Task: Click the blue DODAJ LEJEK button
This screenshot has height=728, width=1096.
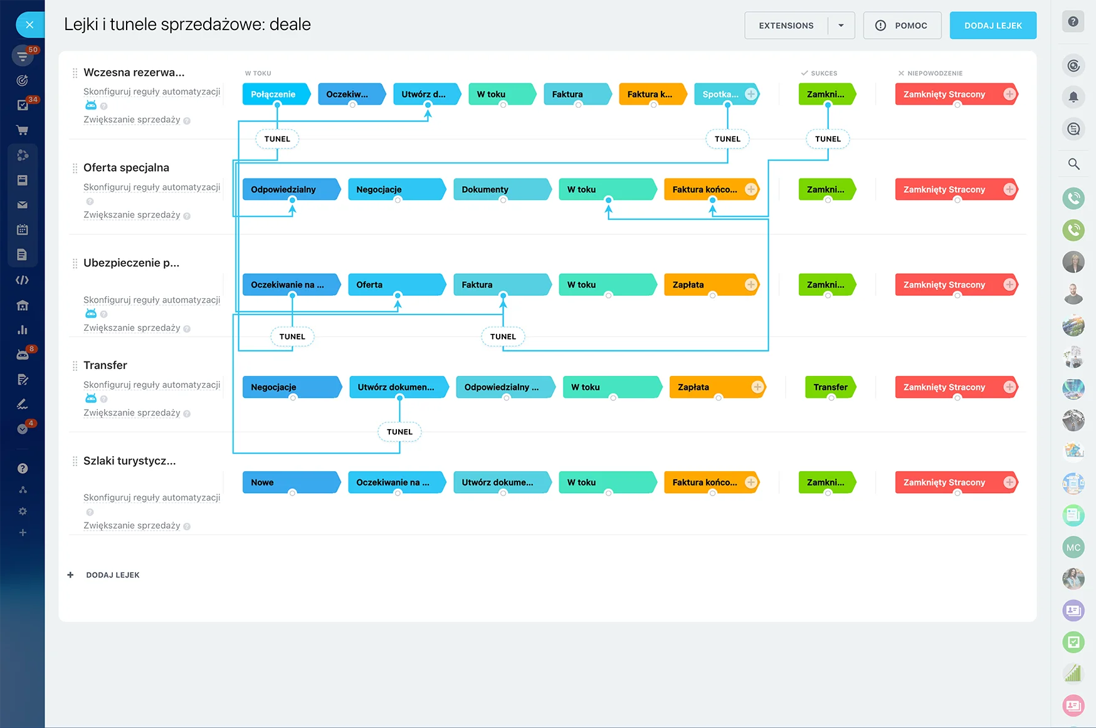Action: tap(993, 26)
